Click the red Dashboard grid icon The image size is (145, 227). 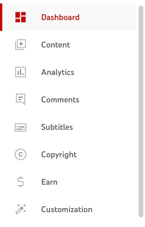pyautogui.click(x=21, y=17)
